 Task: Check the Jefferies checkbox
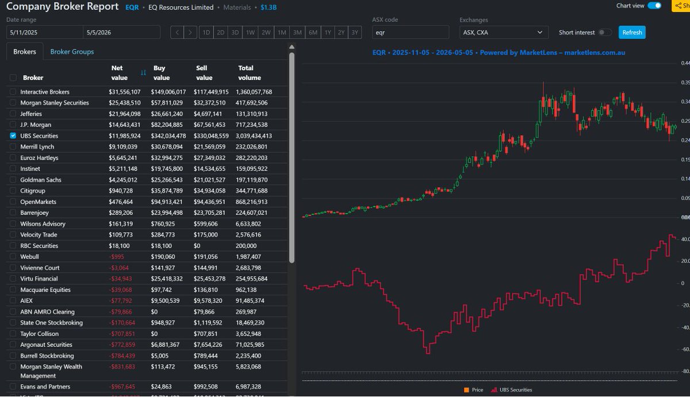13,114
